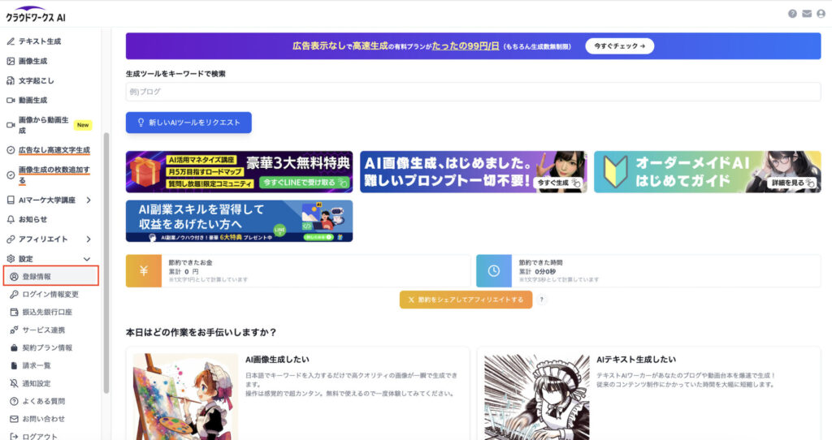The image size is (832, 440).
Task: Open 画像生成 in the sidebar
Action: [32, 61]
